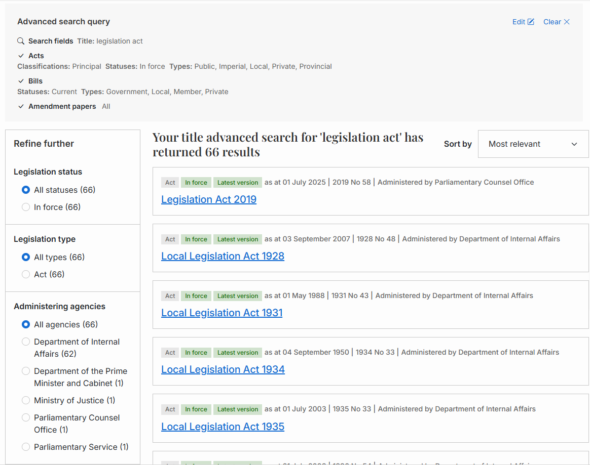Click the 'In force' badge on Local Legislation Act 1935
Viewport: 590px width, 465px height.
tap(196, 409)
